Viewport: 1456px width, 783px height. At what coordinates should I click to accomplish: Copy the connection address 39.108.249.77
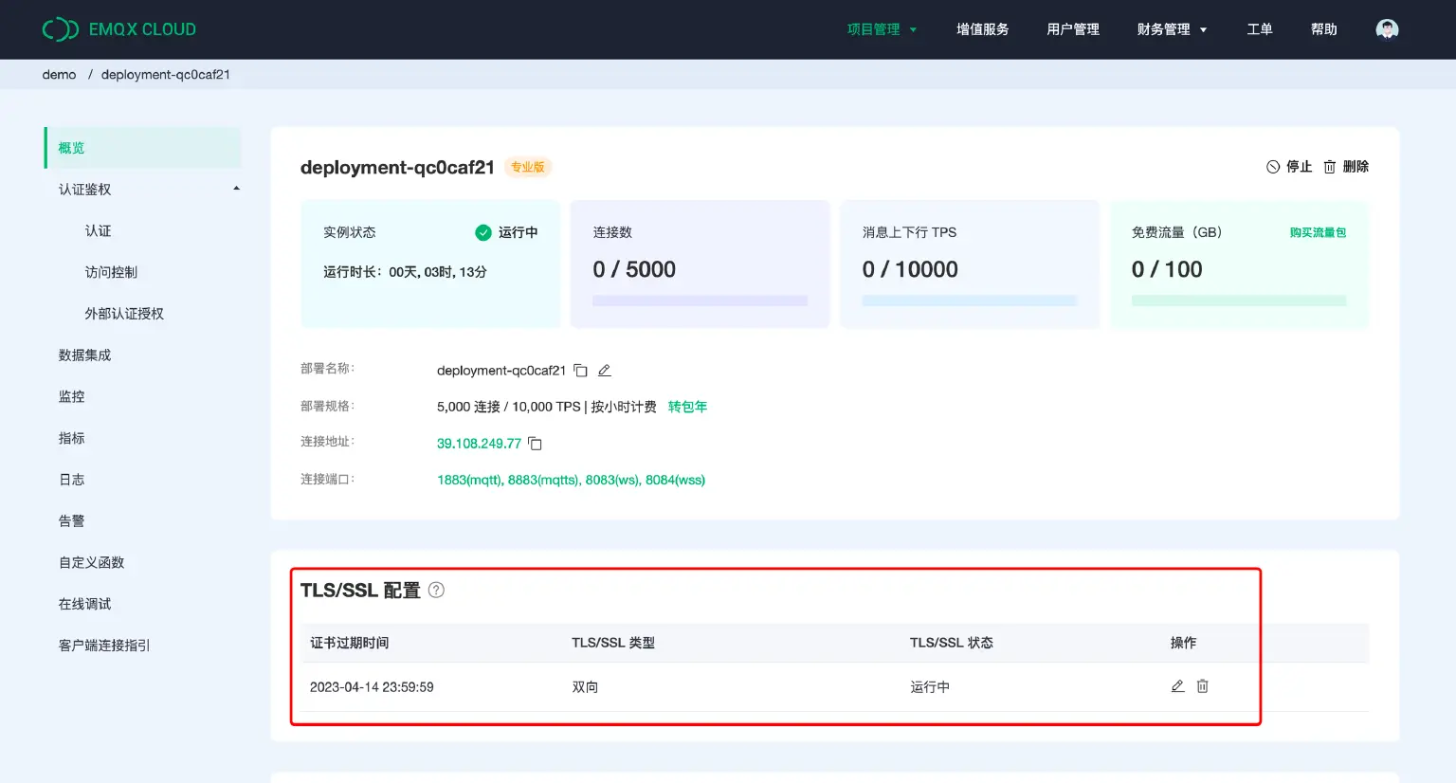(535, 442)
